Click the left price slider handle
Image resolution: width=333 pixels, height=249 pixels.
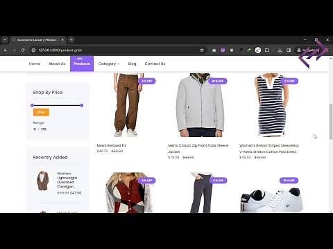click(x=32, y=105)
